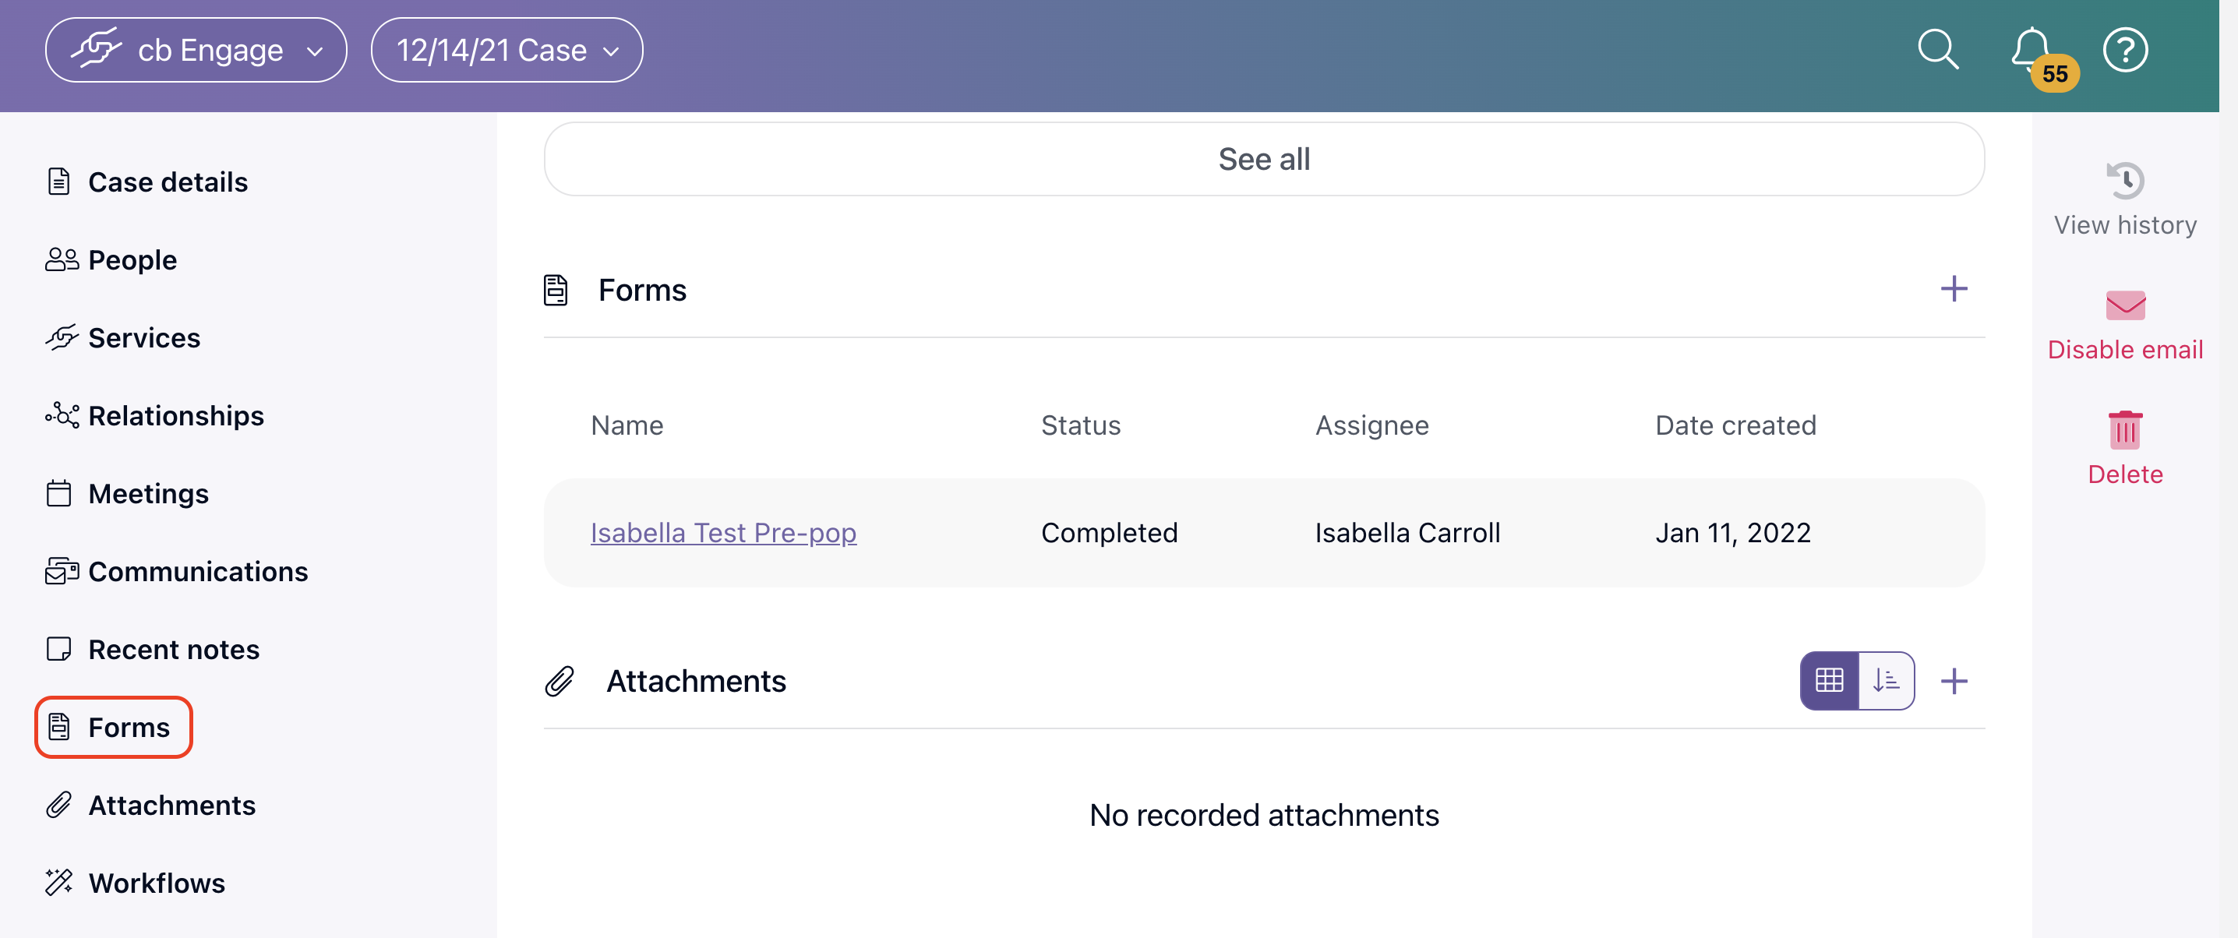Open Services in sidebar
Viewport: 2238px width, 938px height.
point(122,338)
